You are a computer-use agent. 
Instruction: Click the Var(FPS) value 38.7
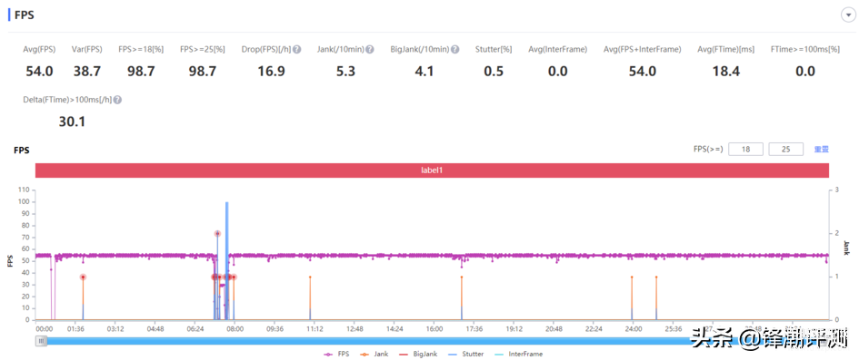click(x=86, y=71)
